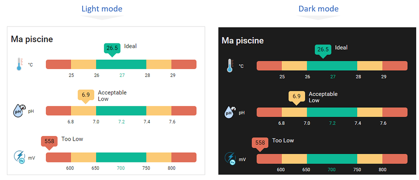The width and height of the screenshot is (419, 180).
Task: Click the ORP lightning icon in light mode
Action: (x=19, y=157)
